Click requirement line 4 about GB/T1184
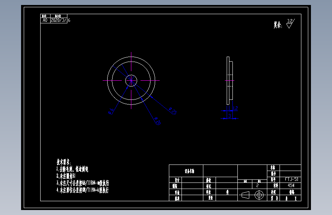 [x=83, y=190]
